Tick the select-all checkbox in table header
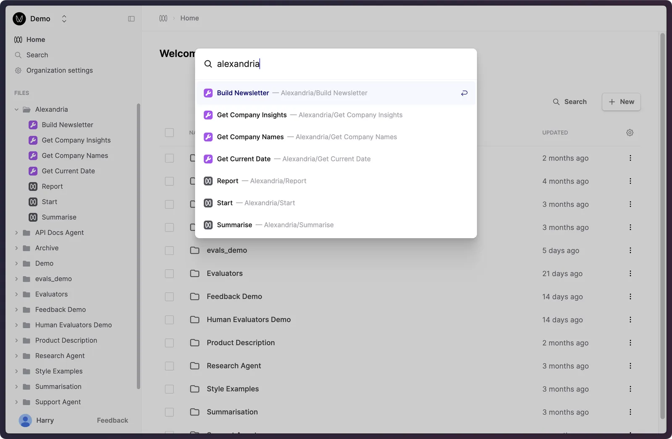 click(169, 132)
